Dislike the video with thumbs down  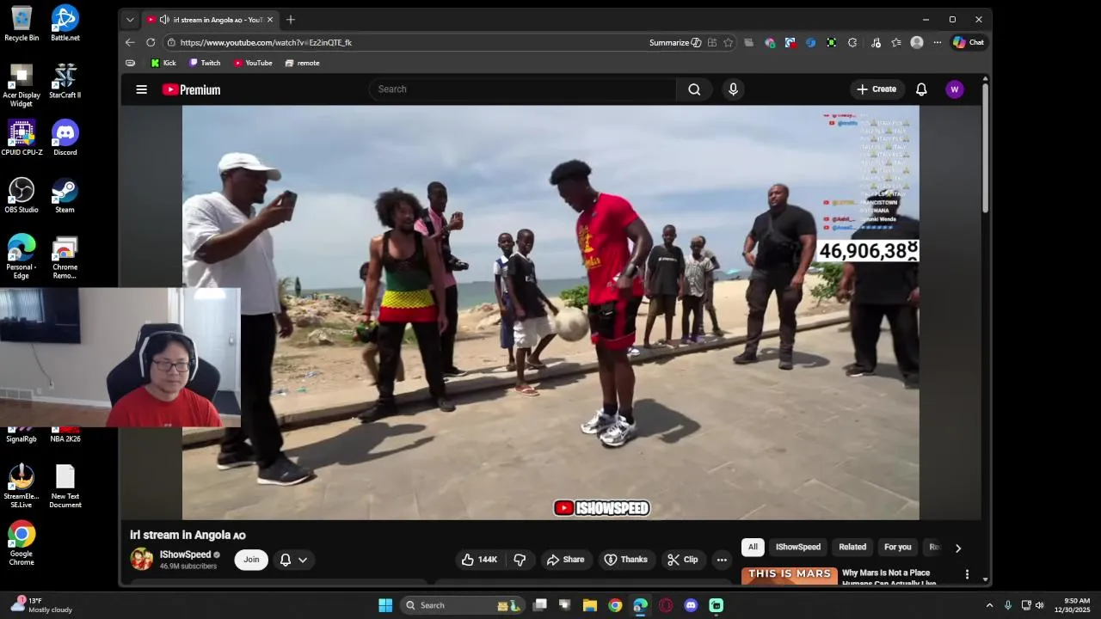pos(520,560)
